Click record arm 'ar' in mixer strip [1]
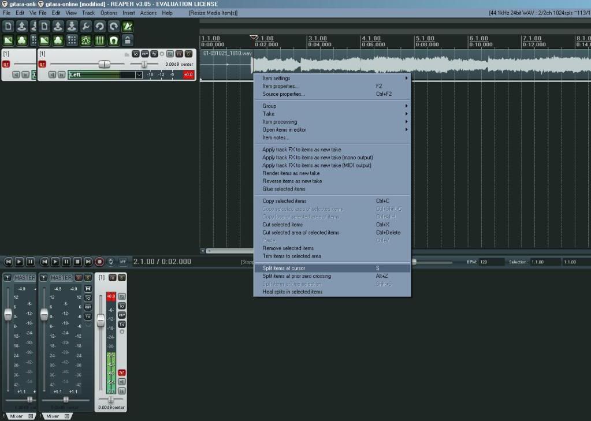 point(122,372)
